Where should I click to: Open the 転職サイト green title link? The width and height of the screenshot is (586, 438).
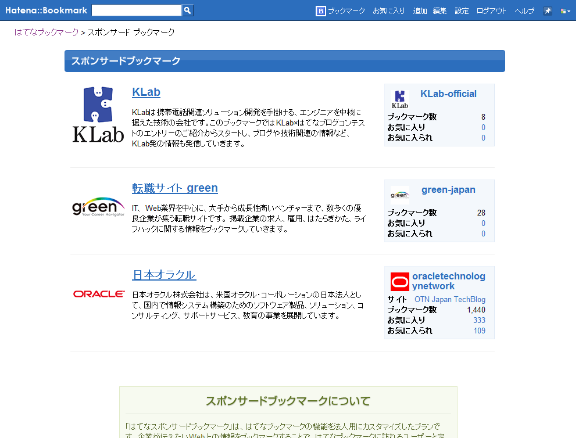click(x=175, y=188)
